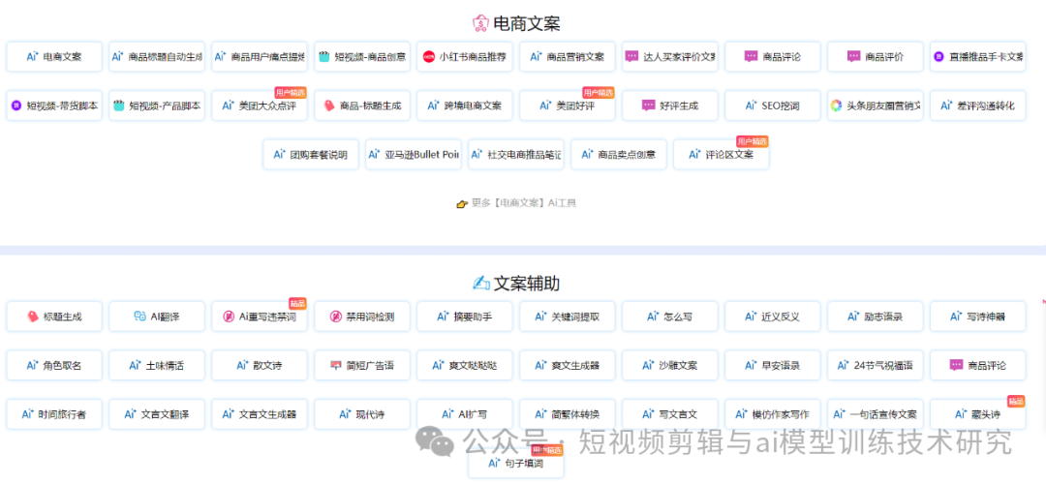Select the 商品用户痛点提炼 tool

pyautogui.click(x=260, y=57)
